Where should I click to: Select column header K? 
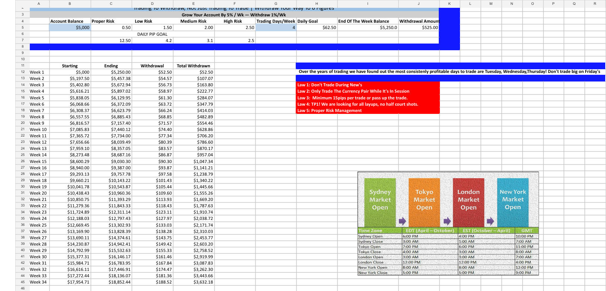pyautogui.click(x=449, y=4)
